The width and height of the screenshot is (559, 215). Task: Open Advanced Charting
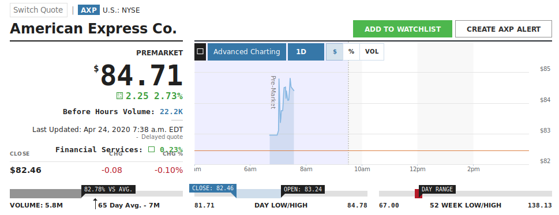point(247,52)
